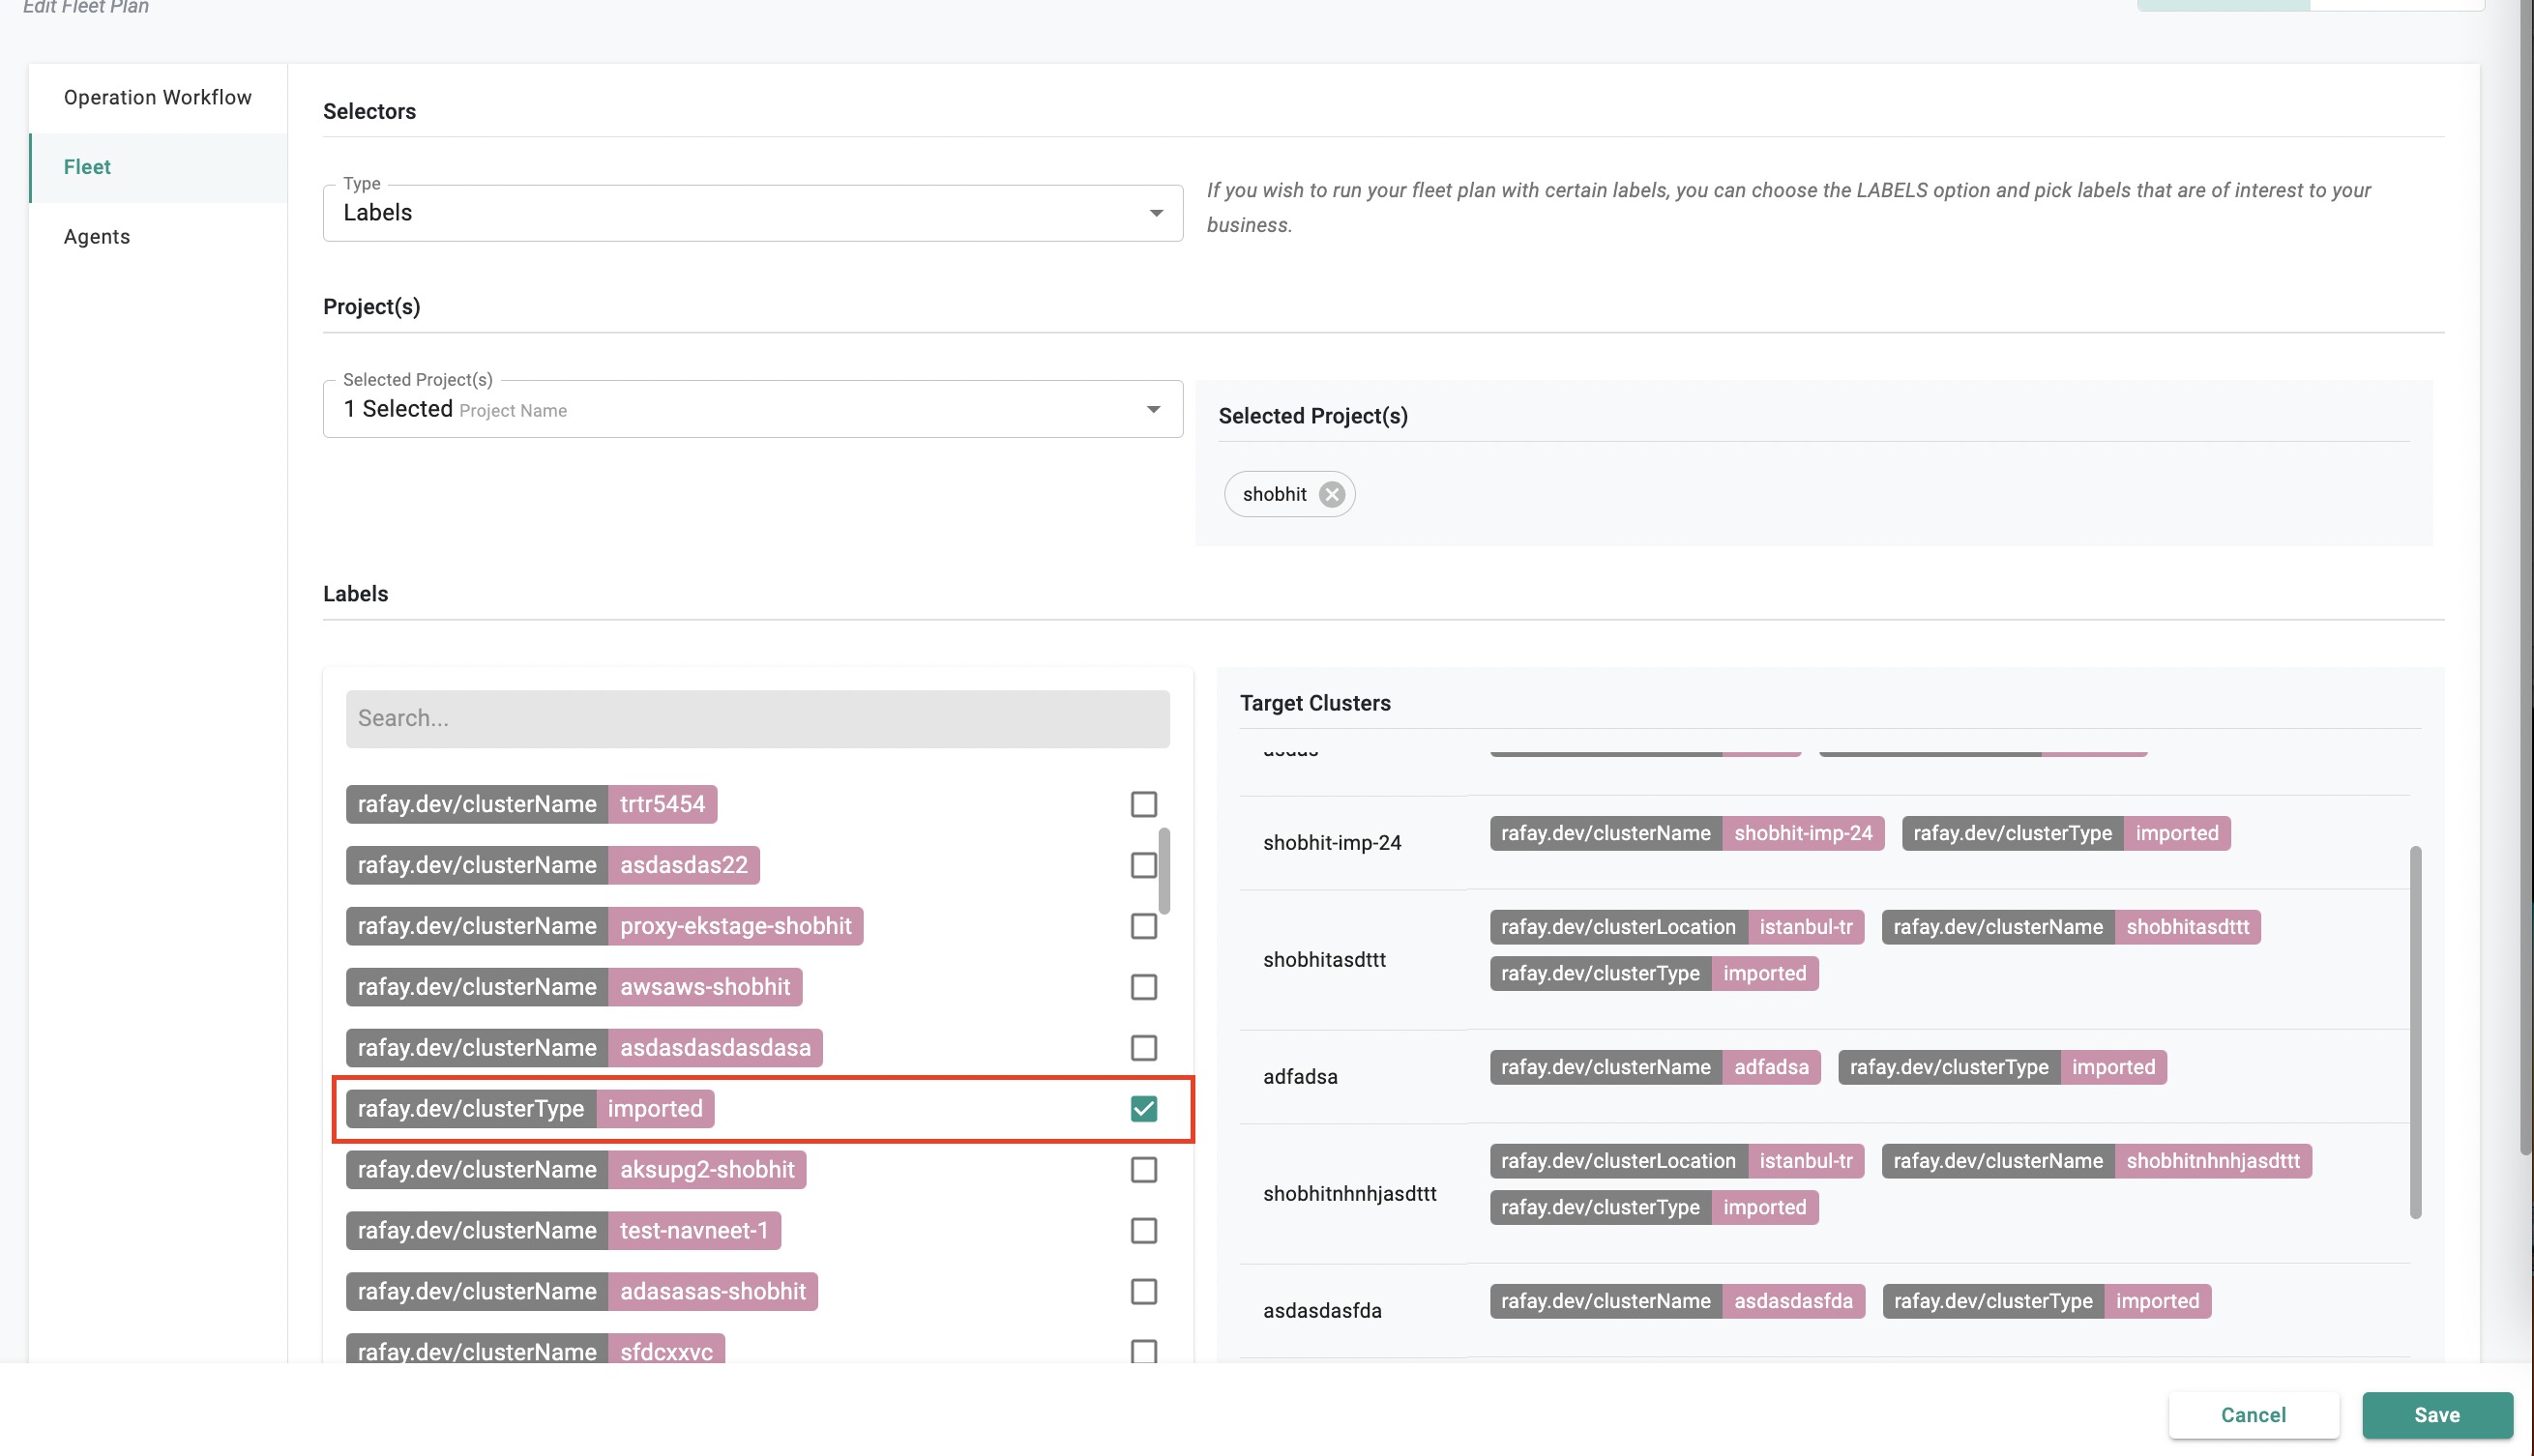Click the Target Clusters scrollbar
Screen dimensions: 2534x1456
[x=2415, y=1032]
